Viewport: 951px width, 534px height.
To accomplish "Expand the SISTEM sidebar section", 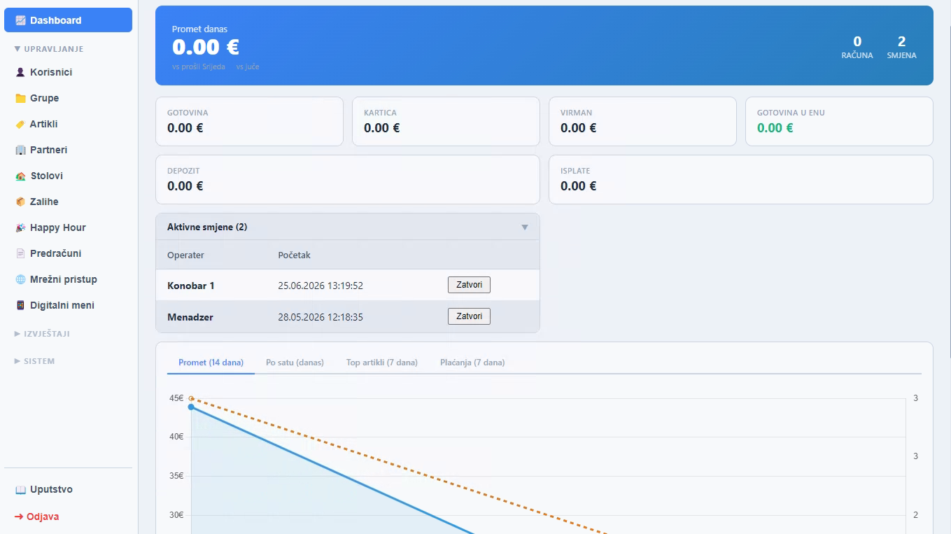I will click(x=34, y=361).
